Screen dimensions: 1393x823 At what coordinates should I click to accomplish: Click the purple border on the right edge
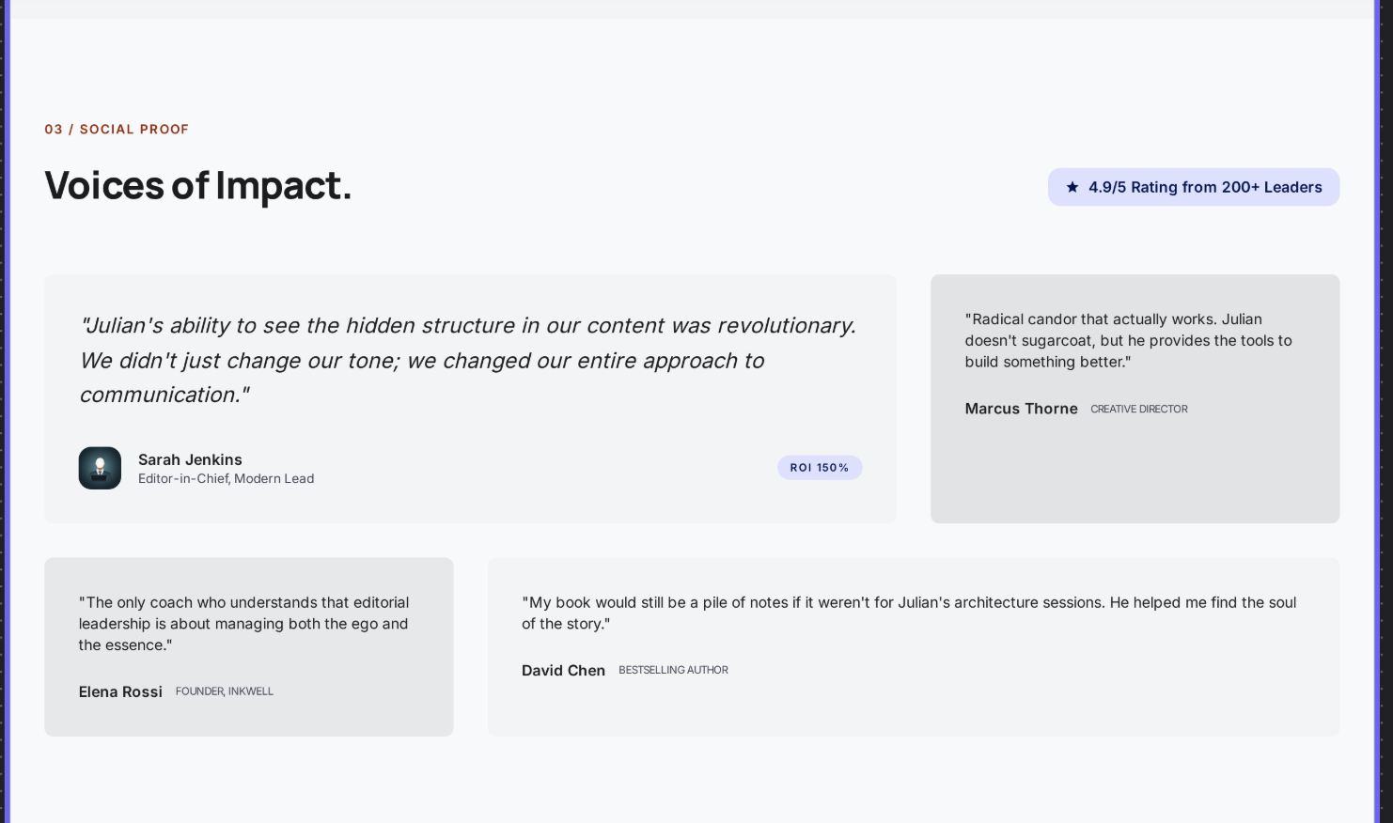(x=1378, y=411)
